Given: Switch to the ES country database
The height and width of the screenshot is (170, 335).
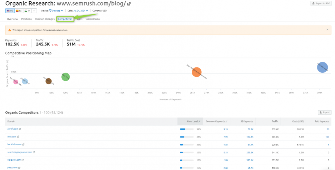Looking at the screenshot, I should 19,11.
